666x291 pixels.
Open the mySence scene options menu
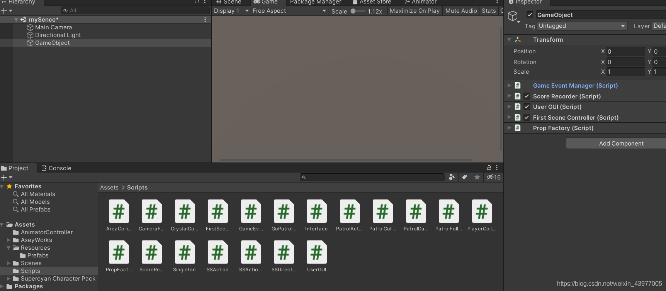coord(205,20)
